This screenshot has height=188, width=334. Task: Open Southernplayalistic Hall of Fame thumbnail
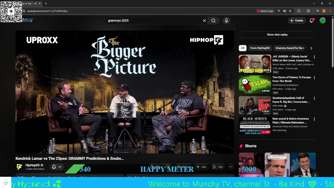[x=255, y=105]
